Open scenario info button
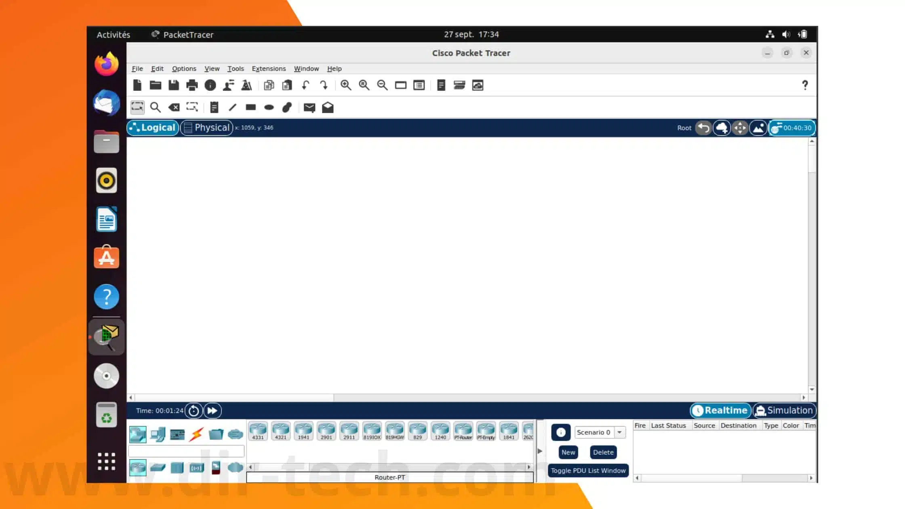 pyautogui.click(x=561, y=432)
